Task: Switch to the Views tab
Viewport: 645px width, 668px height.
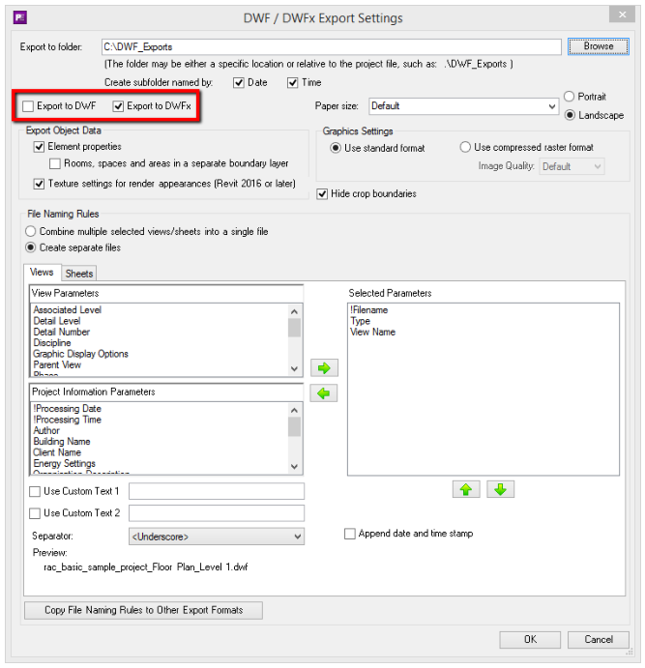Action: pyautogui.click(x=42, y=273)
